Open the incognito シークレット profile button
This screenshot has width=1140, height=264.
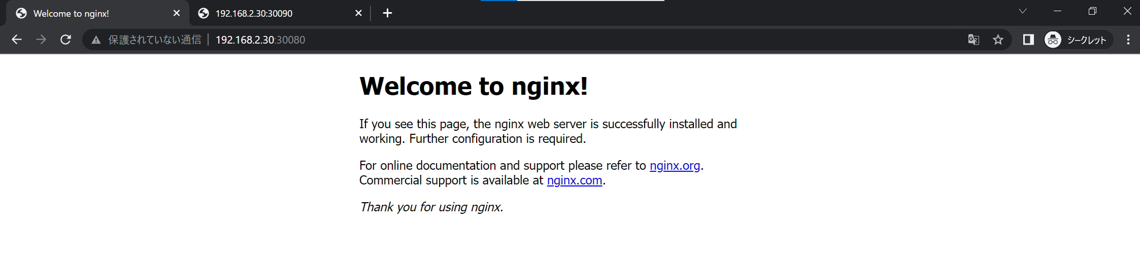click(1078, 40)
